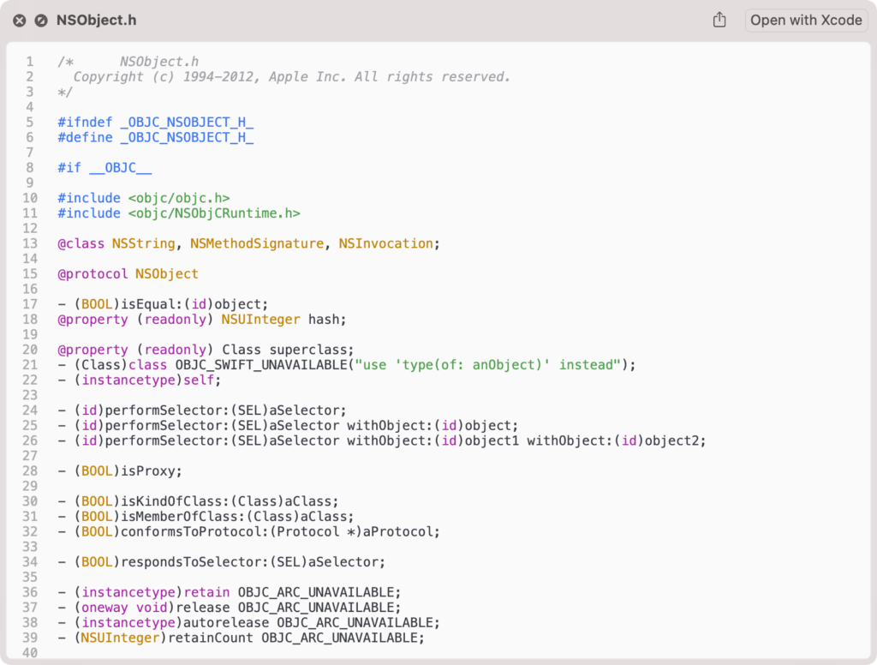Select the NSString class name on line 13
The image size is (877, 665).
click(x=143, y=243)
